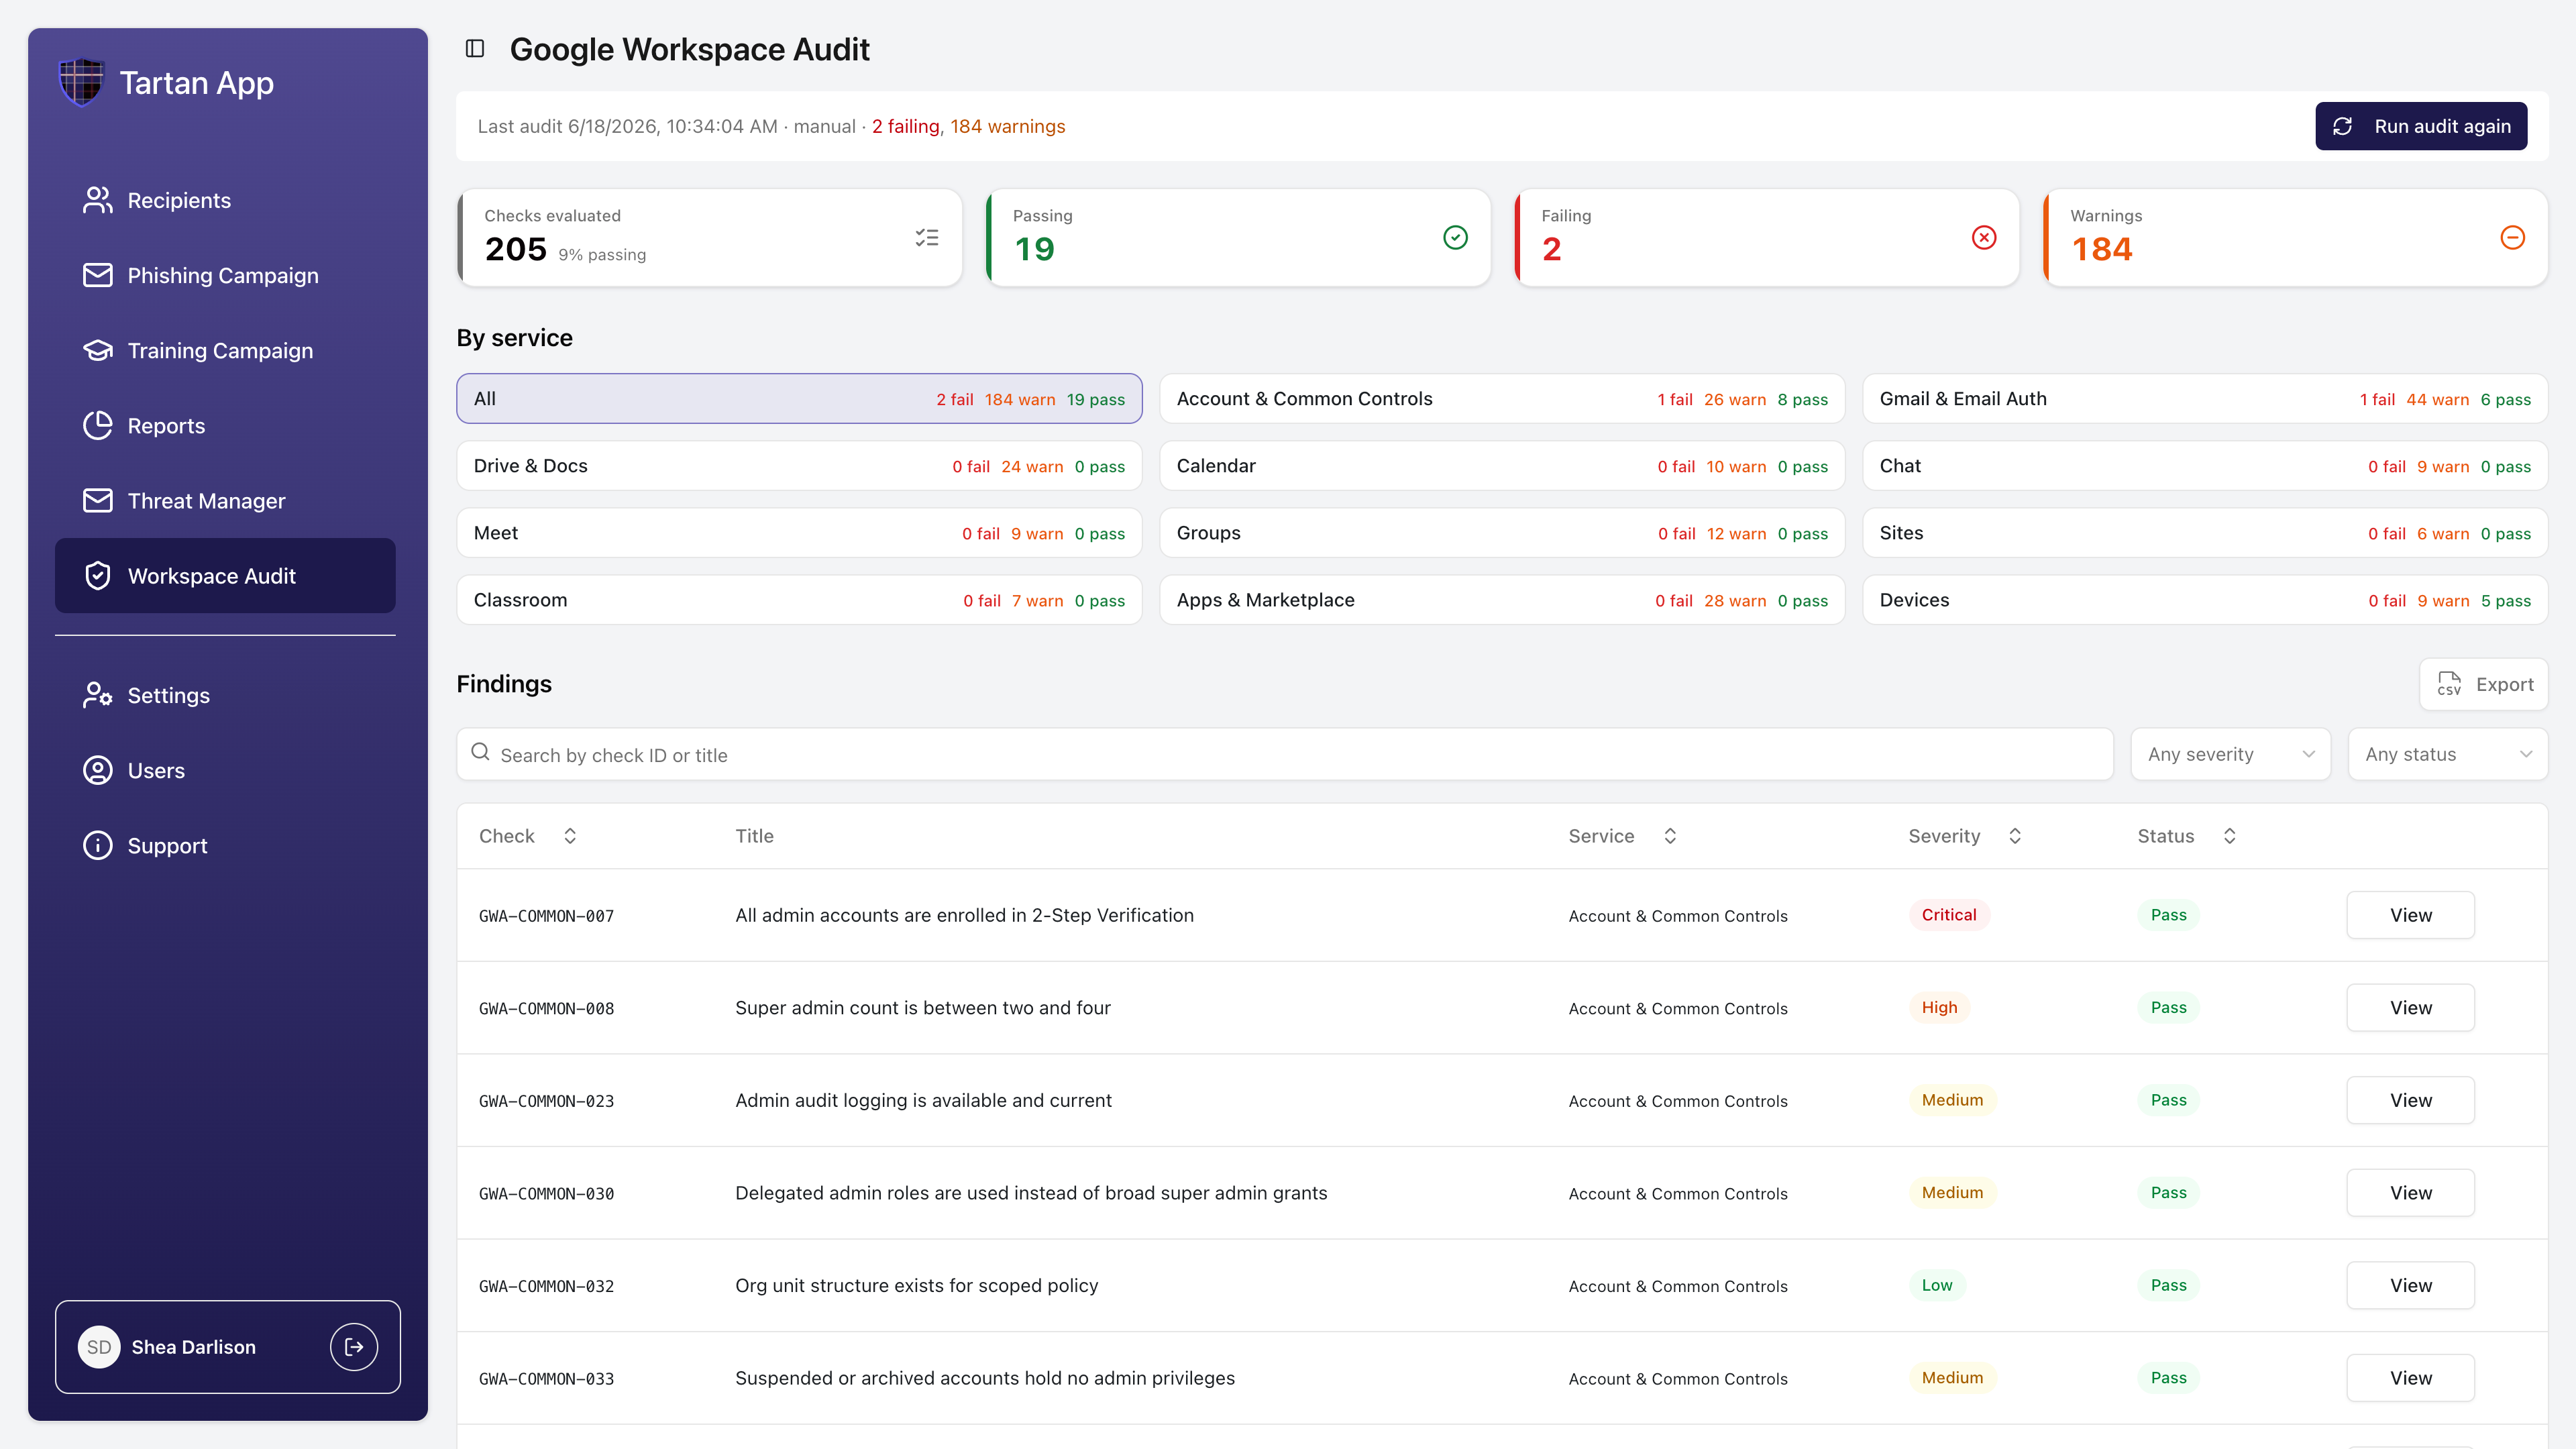Sort by Status column arrows
This screenshot has width=2576, height=1449.
point(2229,836)
